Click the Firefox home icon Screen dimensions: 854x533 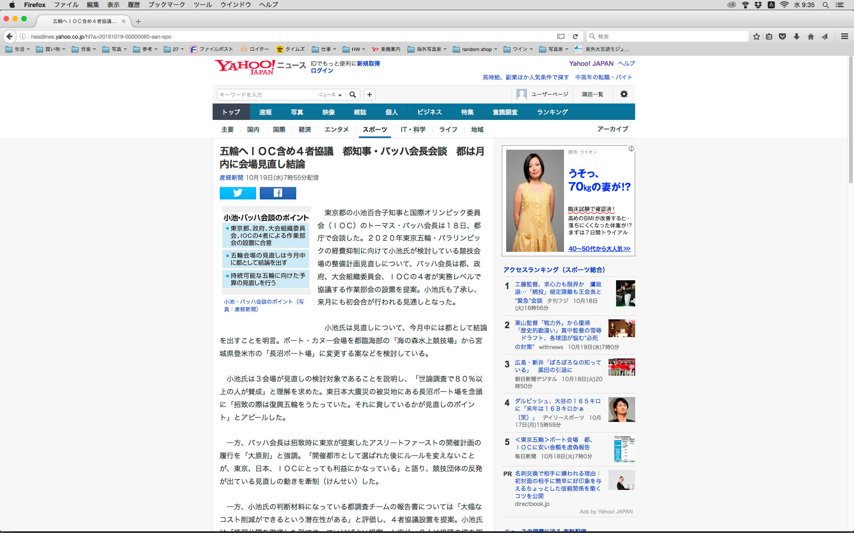point(810,36)
